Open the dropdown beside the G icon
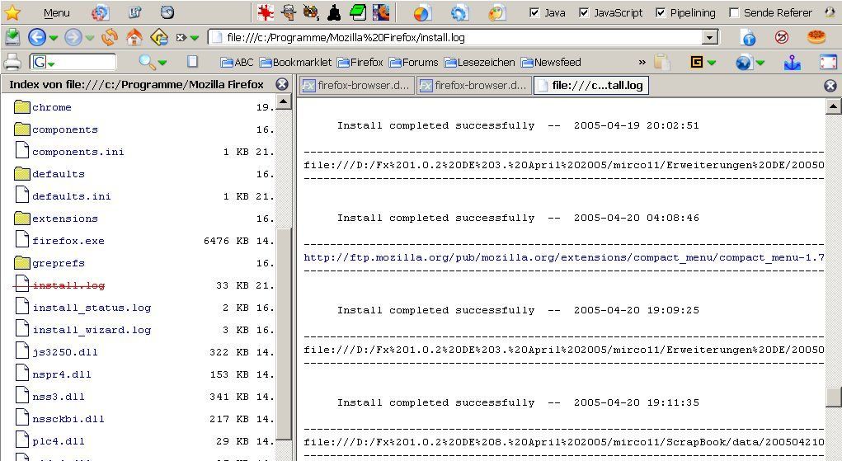842x461 pixels. [x=712, y=63]
